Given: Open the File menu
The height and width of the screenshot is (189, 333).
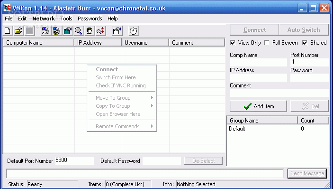Looking at the screenshot, I should coord(9,19).
